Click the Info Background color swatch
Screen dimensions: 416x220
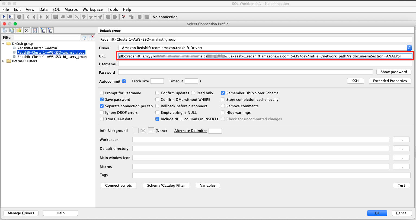136,131
